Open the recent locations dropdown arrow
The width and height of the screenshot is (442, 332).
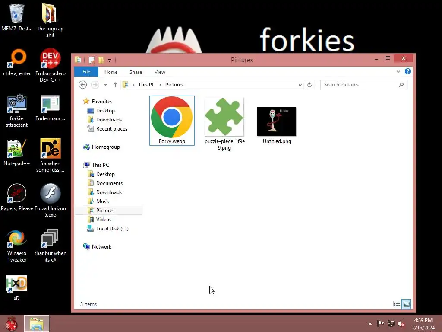(105, 85)
